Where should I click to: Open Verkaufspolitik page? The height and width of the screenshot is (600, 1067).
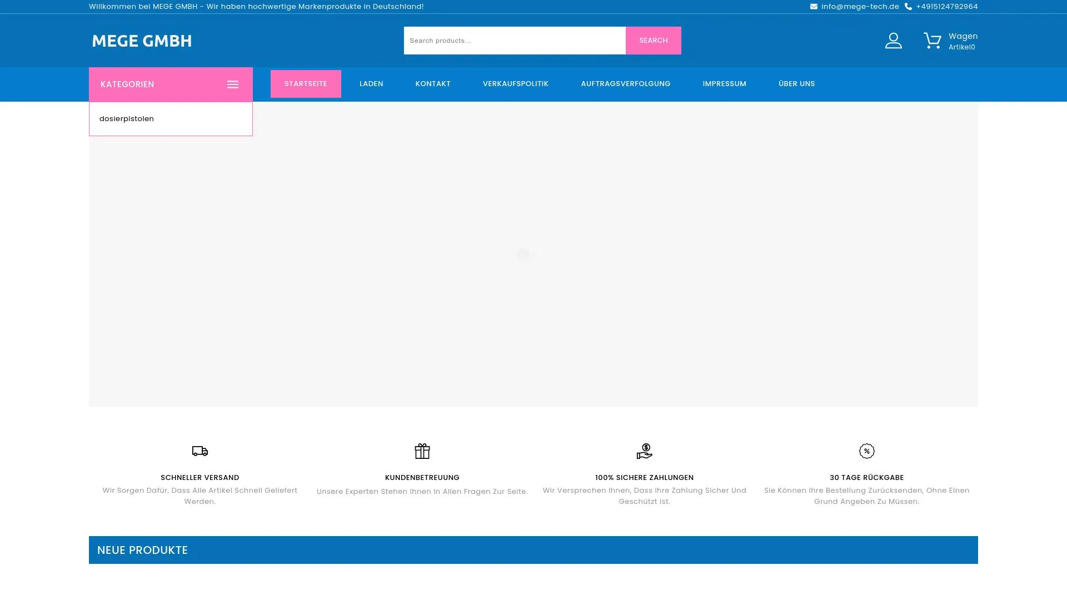coord(515,84)
